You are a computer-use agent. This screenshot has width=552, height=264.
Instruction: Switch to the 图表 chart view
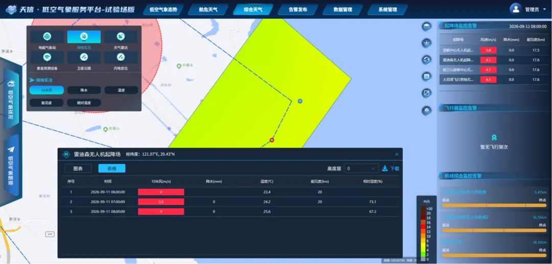coord(78,169)
